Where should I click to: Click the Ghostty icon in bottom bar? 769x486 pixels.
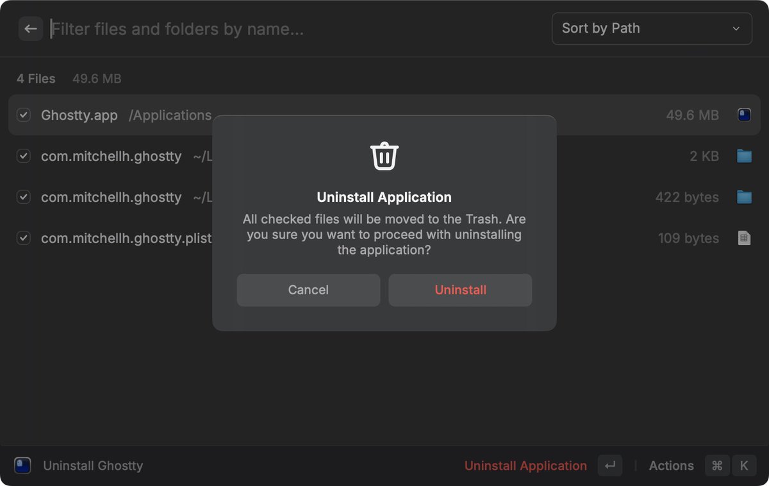(x=22, y=465)
